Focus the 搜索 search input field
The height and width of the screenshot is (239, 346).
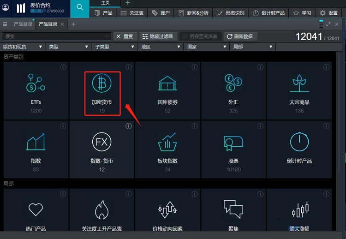(56, 36)
